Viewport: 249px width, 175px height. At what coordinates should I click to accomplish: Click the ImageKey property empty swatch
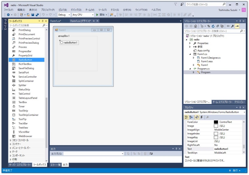coord(216,137)
